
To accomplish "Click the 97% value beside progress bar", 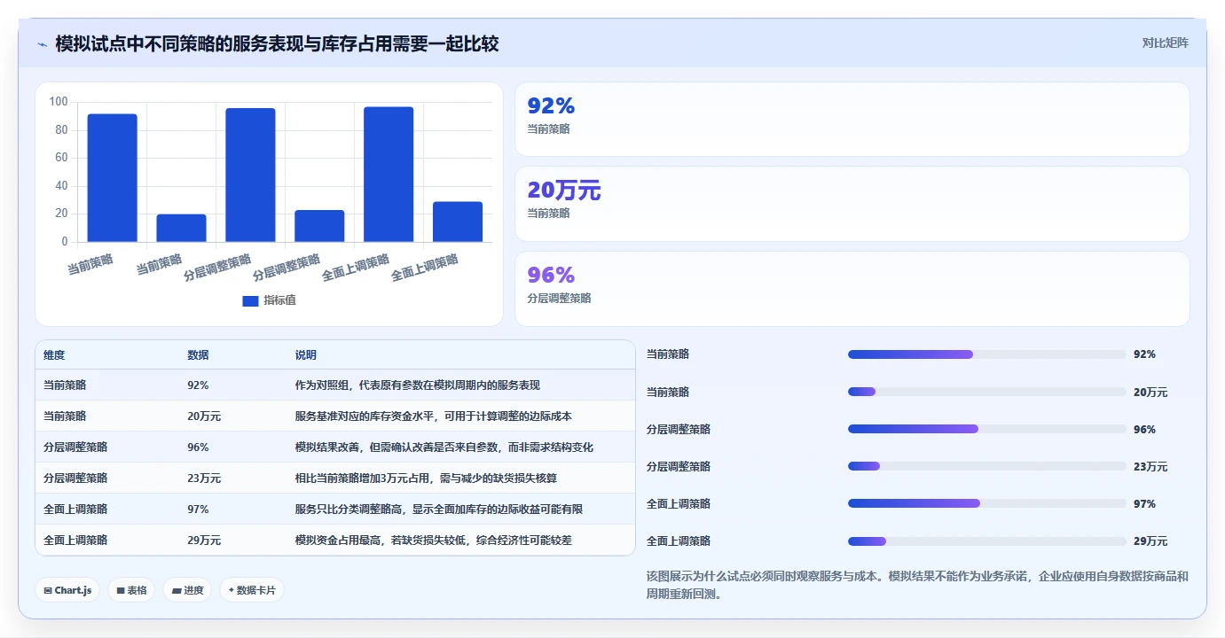I will (x=1144, y=503).
